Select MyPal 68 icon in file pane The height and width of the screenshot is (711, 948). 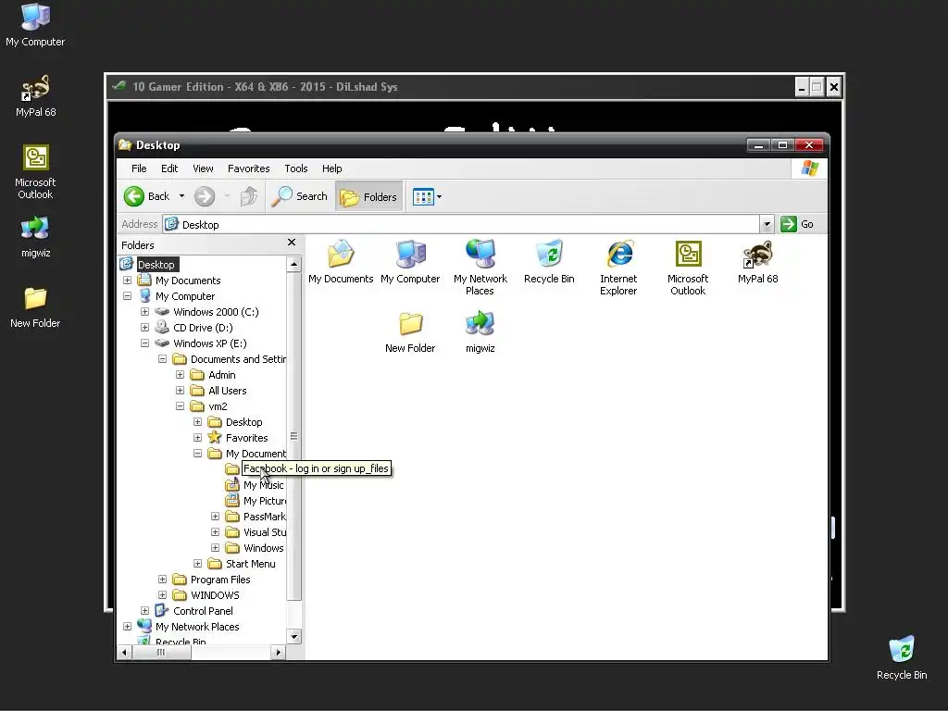pos(757,261)
